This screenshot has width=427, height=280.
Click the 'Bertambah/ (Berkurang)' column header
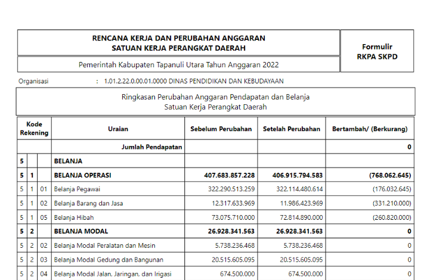(x=370, y=129)
